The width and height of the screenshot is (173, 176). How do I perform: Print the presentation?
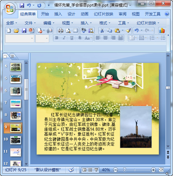coord(61,31)
